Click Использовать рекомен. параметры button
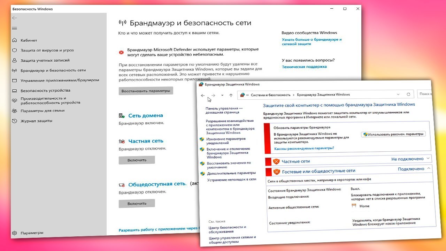 [393, 134]
